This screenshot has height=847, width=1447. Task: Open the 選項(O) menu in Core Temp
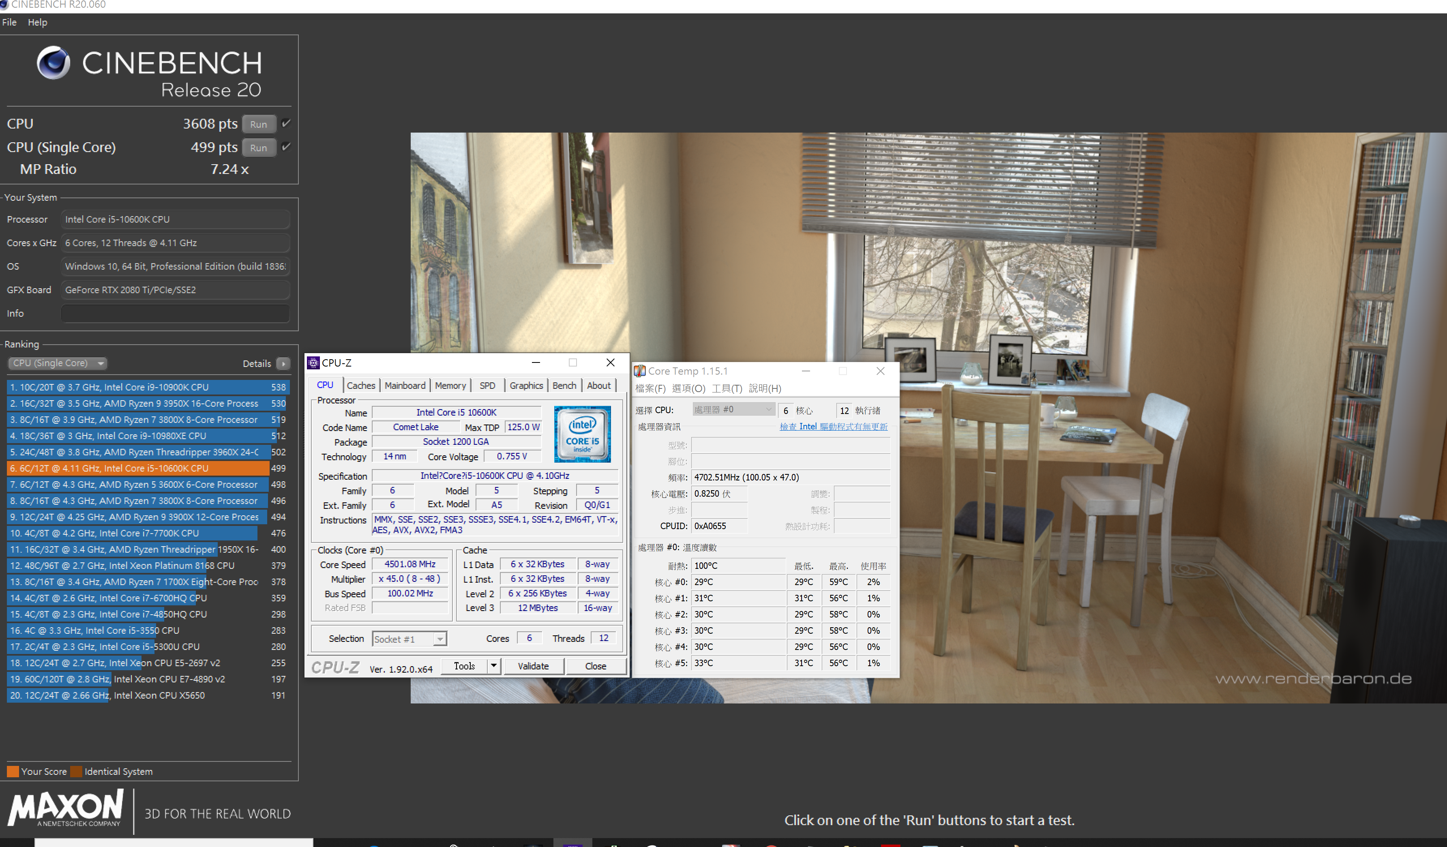point(688,389)
